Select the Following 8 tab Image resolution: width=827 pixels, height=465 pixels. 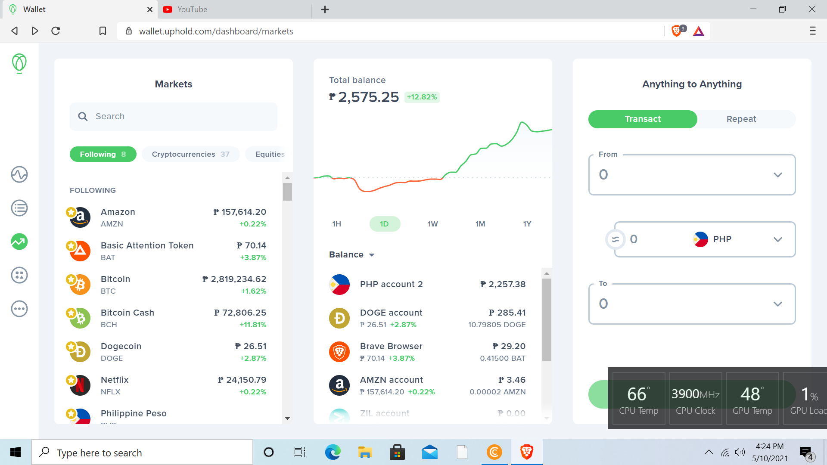click(x=103, y=154)
